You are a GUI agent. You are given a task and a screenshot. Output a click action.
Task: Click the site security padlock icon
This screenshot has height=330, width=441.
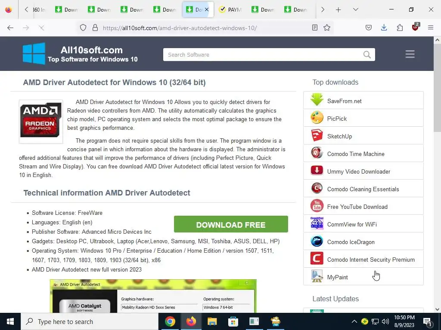[x=95, y=28]
